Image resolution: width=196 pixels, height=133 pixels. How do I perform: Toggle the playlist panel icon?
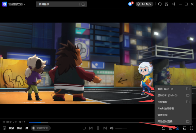(185, 128)
